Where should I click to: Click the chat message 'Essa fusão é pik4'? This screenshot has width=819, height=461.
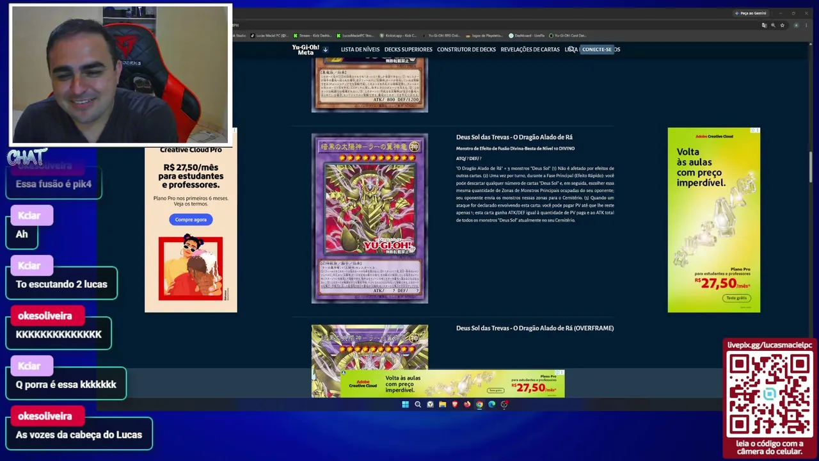54,184
